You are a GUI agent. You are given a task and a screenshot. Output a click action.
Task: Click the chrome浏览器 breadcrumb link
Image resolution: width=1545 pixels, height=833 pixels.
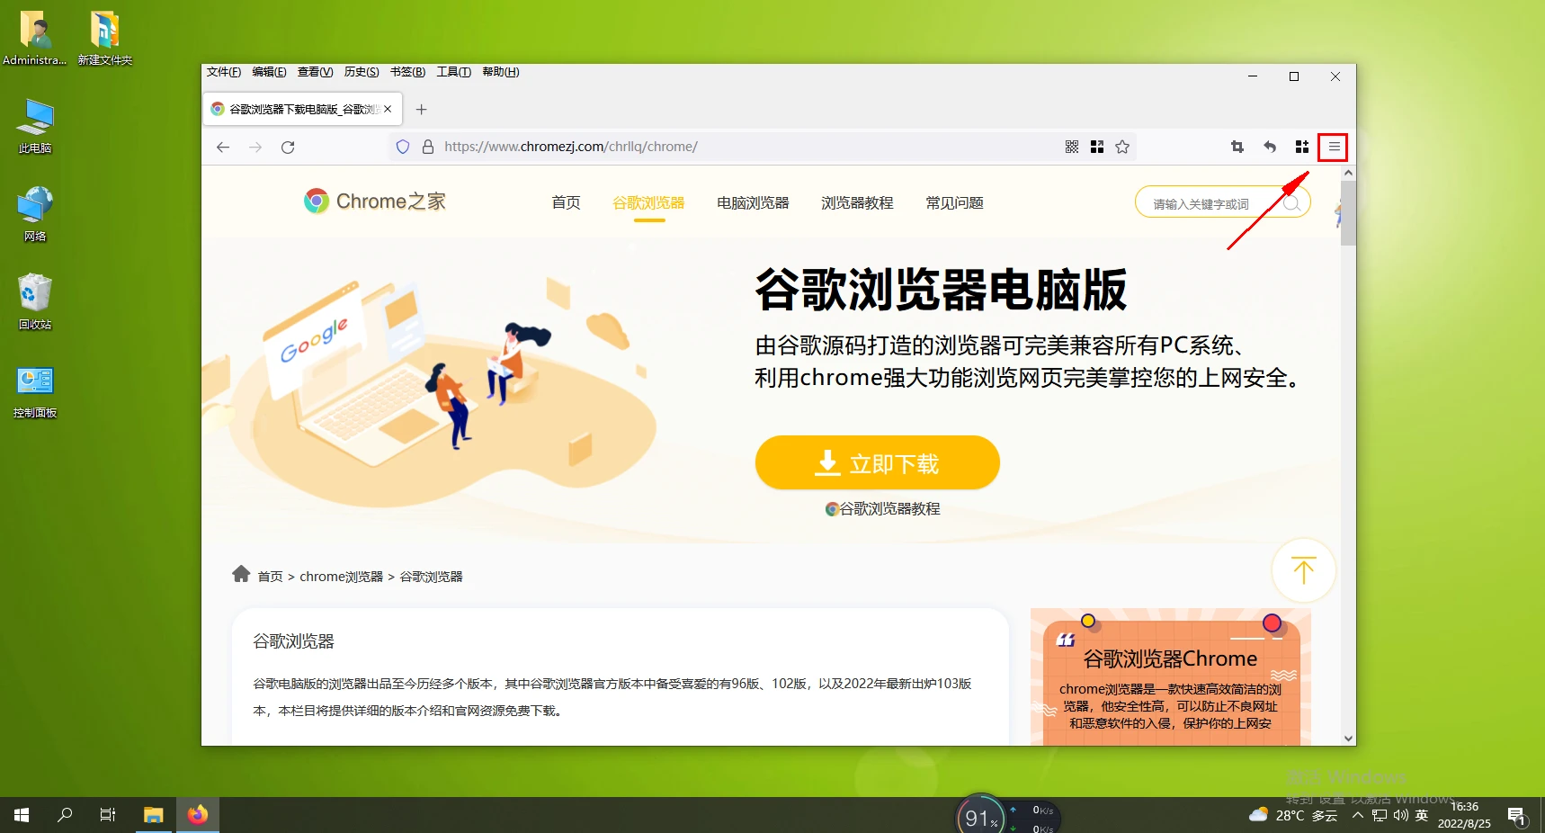coord(341,577)
